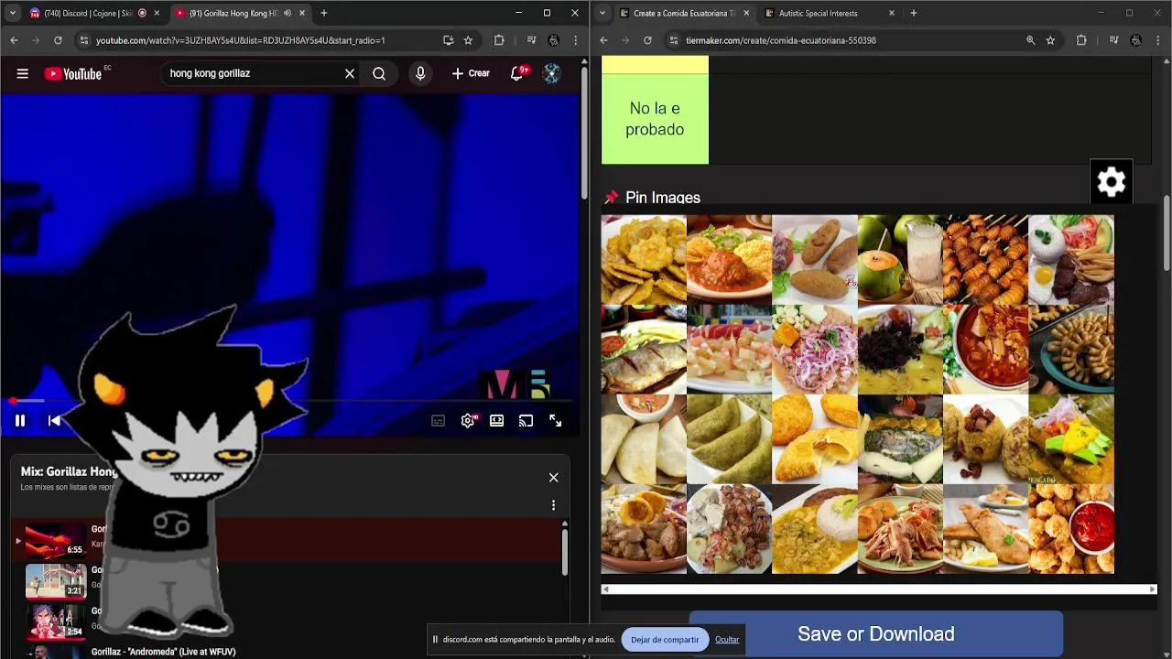
Task: Click right arrow of image scrollbar
Action: [x=1152, y=589]
